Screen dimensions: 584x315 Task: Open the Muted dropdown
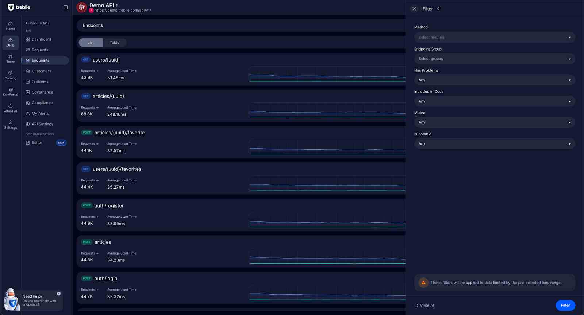pos(495,122)
